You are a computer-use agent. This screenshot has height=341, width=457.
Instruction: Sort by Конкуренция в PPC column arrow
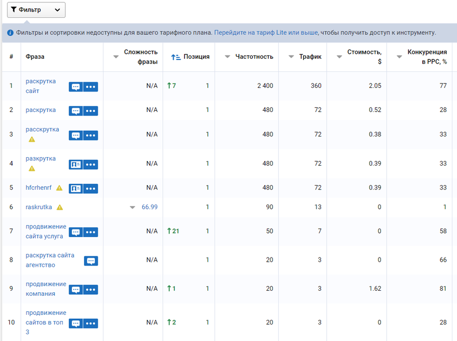399,57
